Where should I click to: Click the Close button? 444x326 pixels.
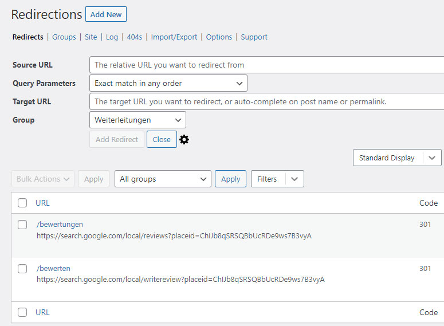(162, 139)
